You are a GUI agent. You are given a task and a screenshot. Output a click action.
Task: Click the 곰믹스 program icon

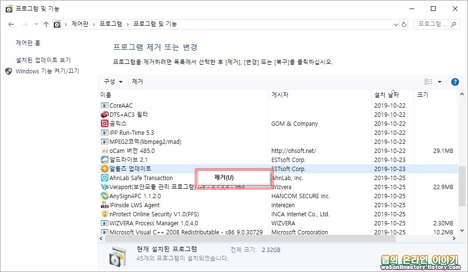pyautogui.click(x=104, y=123)
